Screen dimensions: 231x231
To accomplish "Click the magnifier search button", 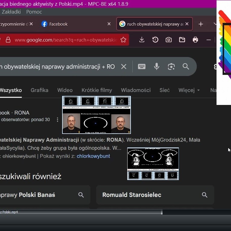I will 186,67.
